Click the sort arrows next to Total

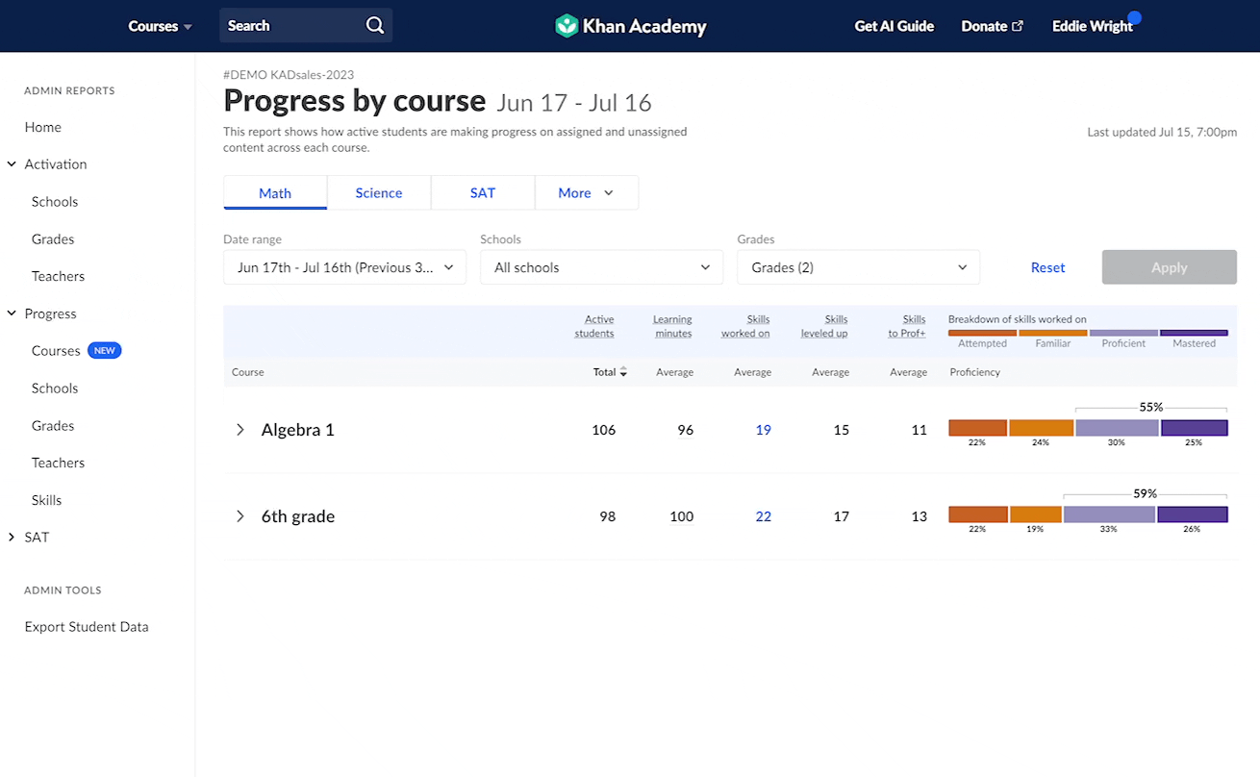(x=623, y=372)
